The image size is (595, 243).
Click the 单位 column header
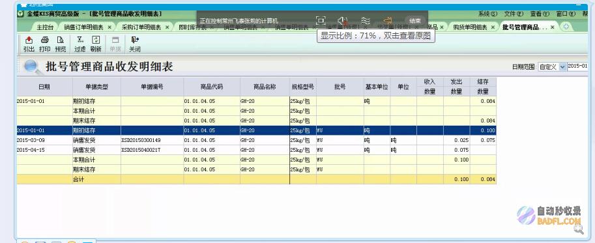point(403,87)
